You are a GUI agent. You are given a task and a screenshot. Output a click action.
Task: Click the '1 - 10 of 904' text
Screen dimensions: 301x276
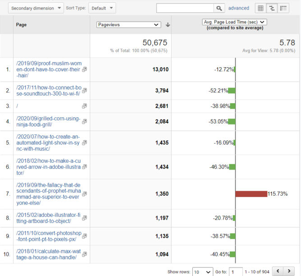click(x=257, y=272)
